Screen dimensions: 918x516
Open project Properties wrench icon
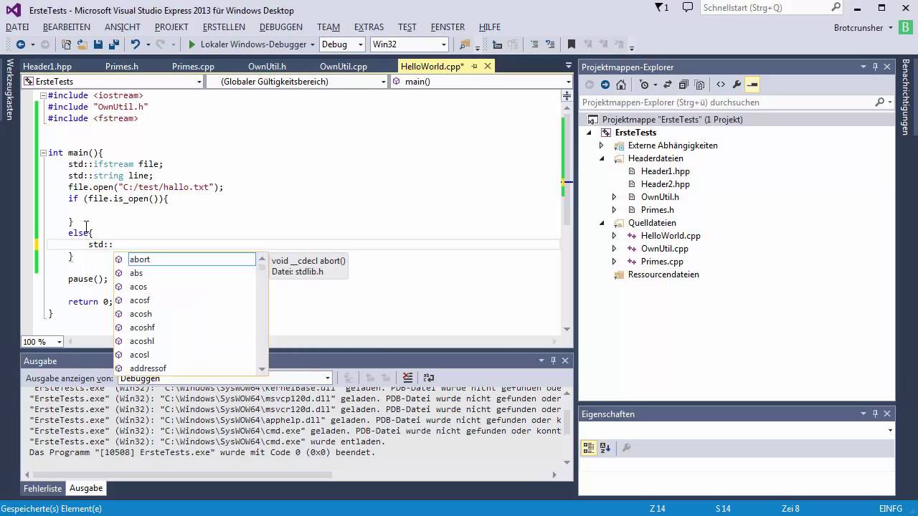click(737, 85)
